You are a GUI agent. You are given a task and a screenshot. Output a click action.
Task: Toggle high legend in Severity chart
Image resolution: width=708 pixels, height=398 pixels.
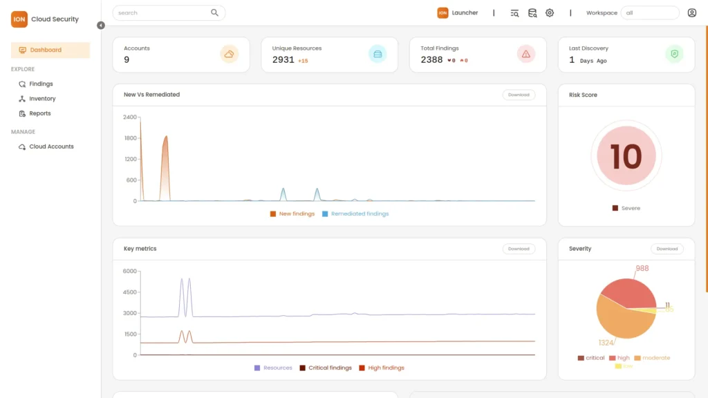[x=619, y=358]
